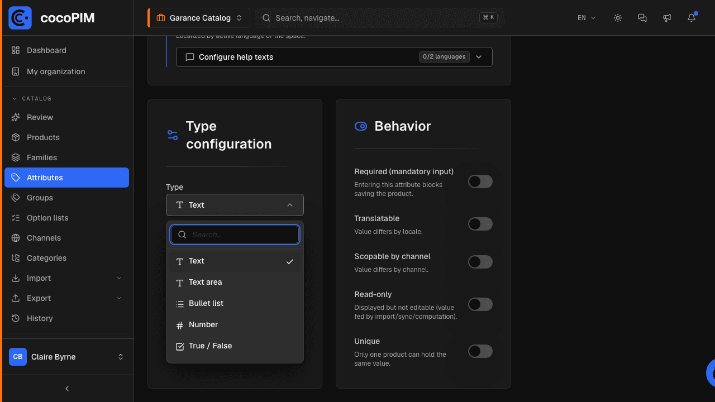Click the Dashboard grid icon

[16, 50]
